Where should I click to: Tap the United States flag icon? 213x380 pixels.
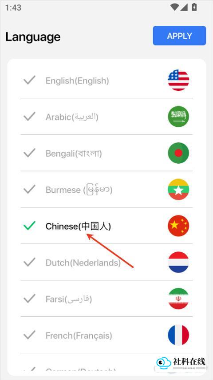[178, 80]
